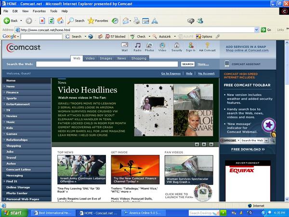Image resolution: width=289 pixels, height=217 pixels.
Task: Click the Comcast Assistant phone icon
Action: point(227,64)
